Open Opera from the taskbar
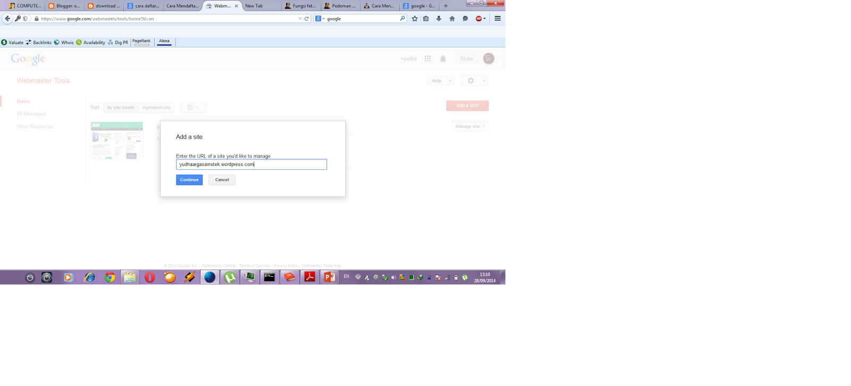Viewport: 851px width, 386px height. [150, 277]
